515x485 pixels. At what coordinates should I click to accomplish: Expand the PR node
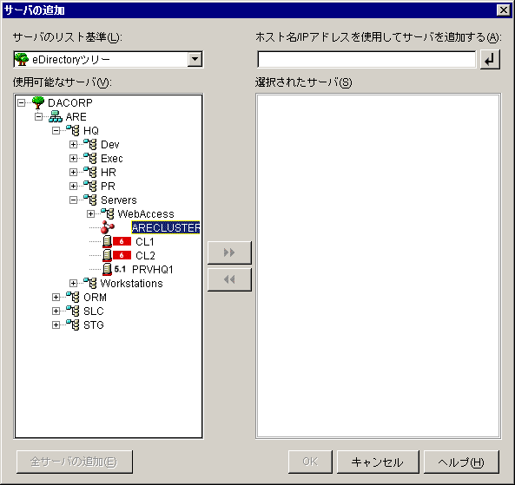coord(73,186)
